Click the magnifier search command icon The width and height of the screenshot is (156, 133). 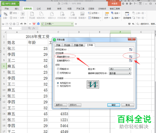click(138, 24)
